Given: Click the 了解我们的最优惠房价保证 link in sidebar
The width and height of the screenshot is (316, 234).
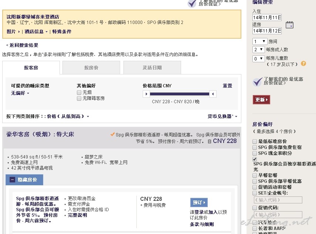Looking at the screenshot, I should tap(283, 81).
